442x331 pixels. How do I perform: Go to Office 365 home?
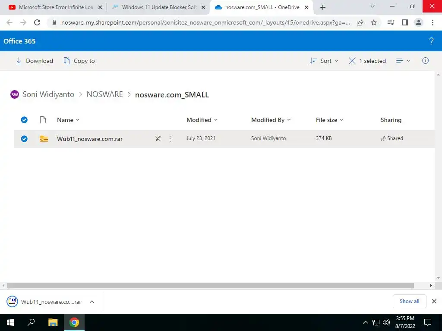point(19,41)
